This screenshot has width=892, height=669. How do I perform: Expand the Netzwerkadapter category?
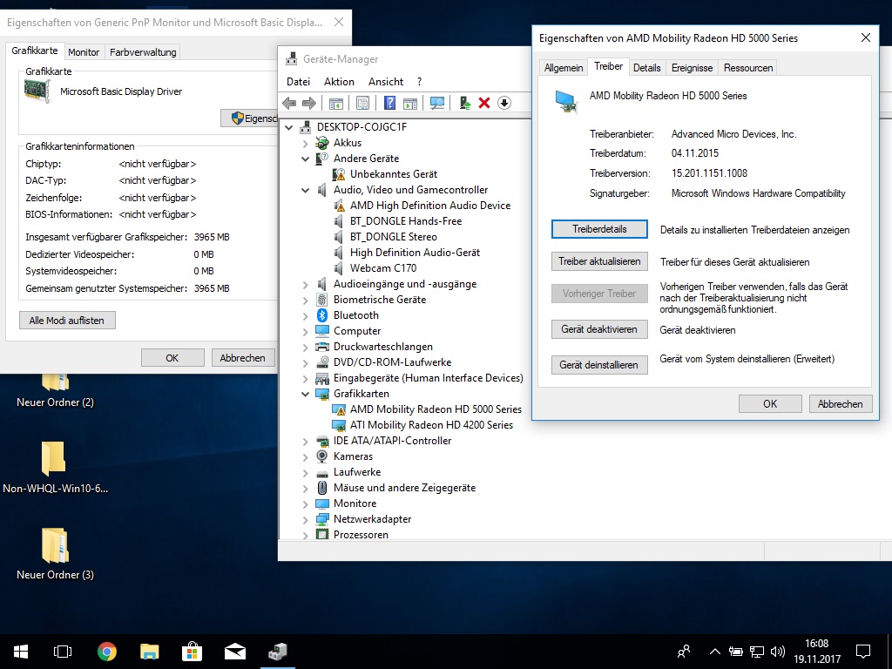306,519
